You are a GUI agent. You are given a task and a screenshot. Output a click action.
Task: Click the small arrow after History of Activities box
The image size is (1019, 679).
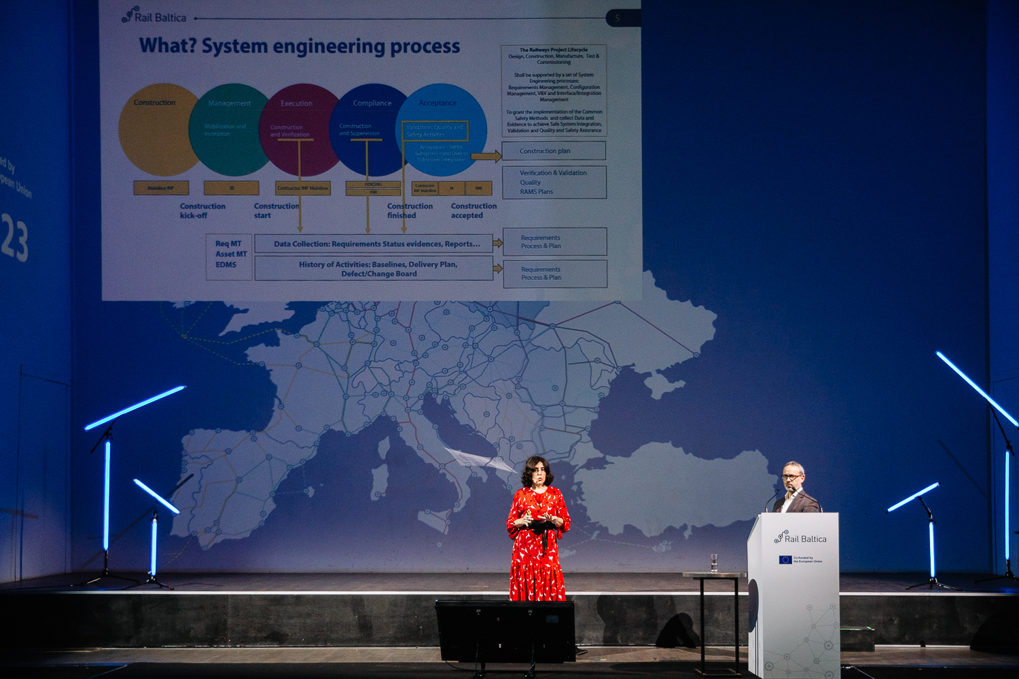[x=498, y=268]
